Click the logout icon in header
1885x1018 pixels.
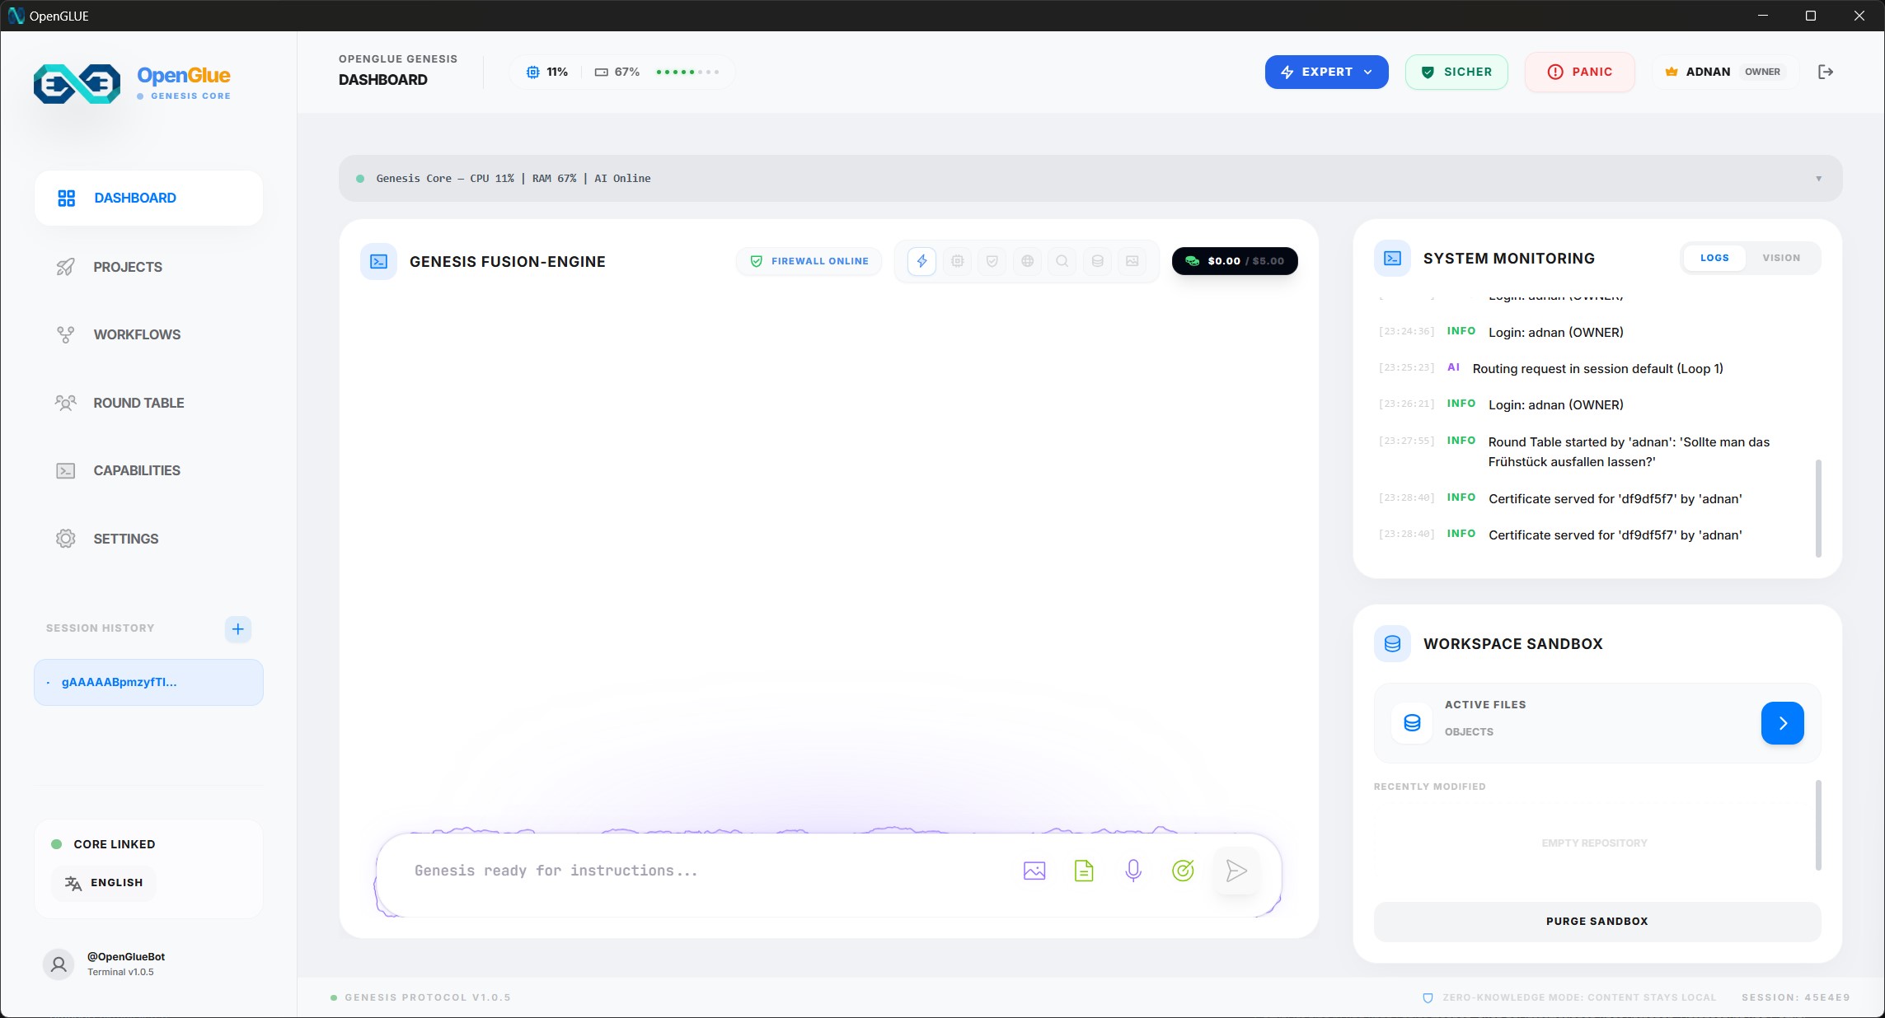click(x=1826, y=72)
